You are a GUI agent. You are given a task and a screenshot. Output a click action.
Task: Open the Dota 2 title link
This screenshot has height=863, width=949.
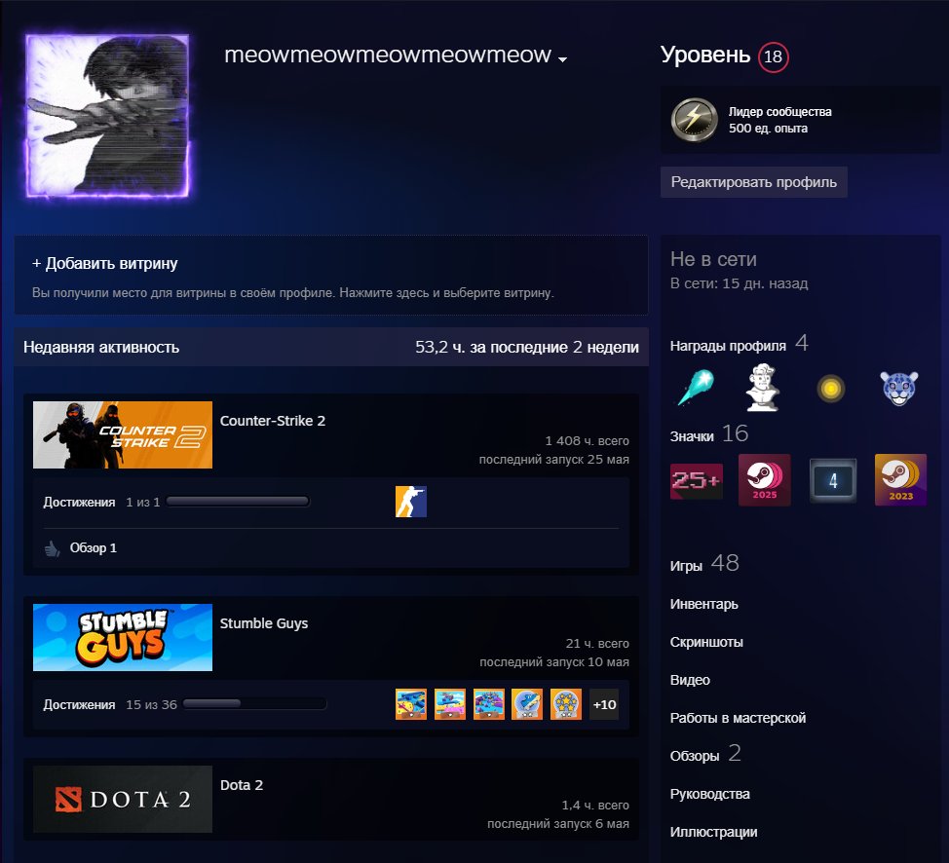[x=242, y=785]
